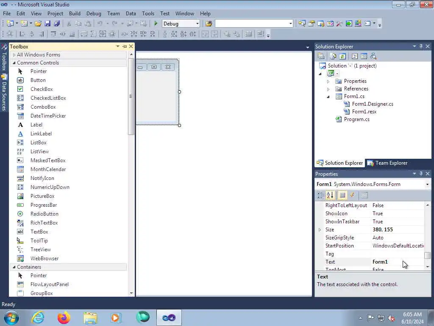Toggle Alphabetical sort in Properties panel
The image size is (434, 326).
coord(330,195)
